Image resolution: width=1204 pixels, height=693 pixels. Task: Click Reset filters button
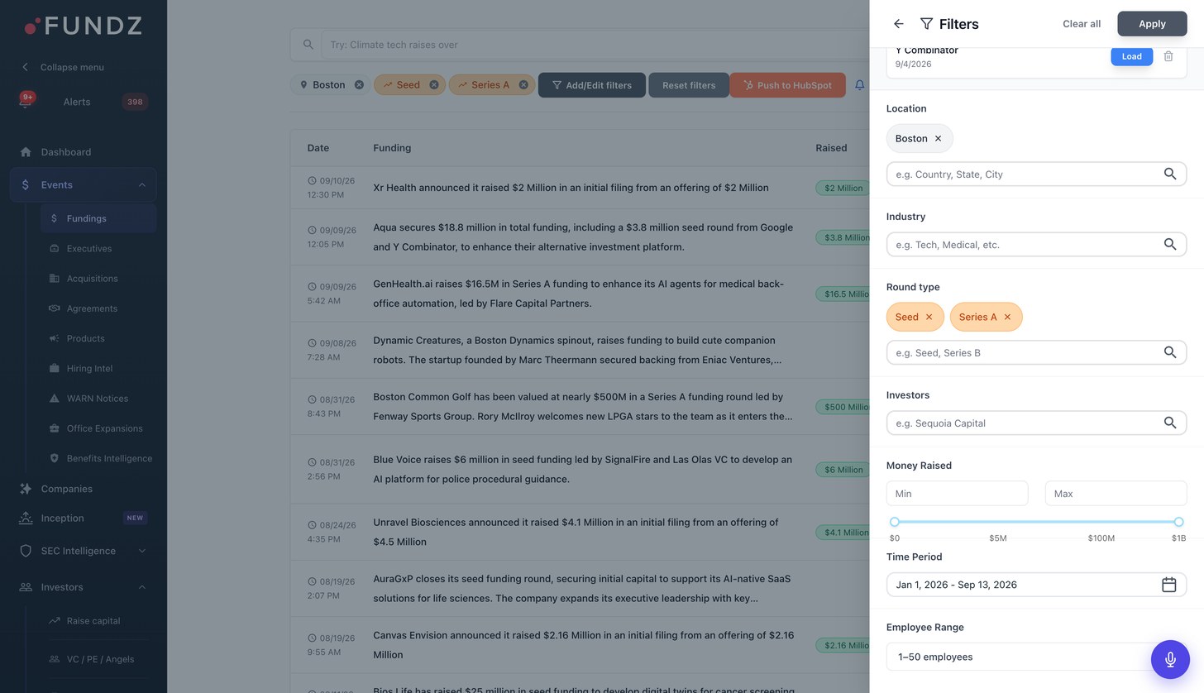[x=689, y=85]
